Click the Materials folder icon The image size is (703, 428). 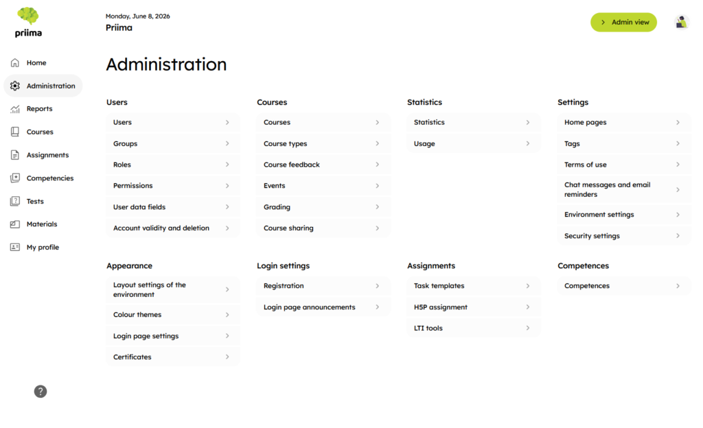15,224
